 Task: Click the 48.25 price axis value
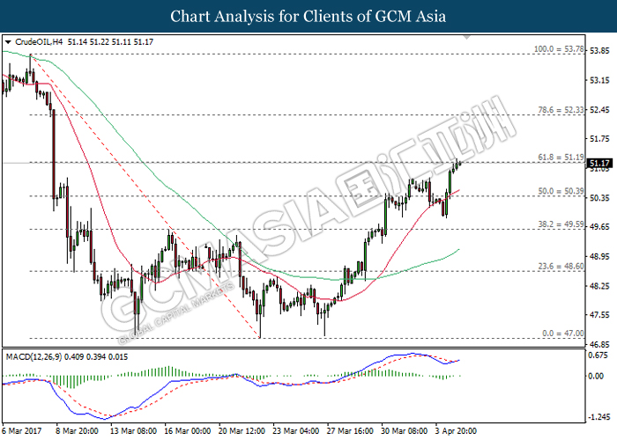(599, 286)
